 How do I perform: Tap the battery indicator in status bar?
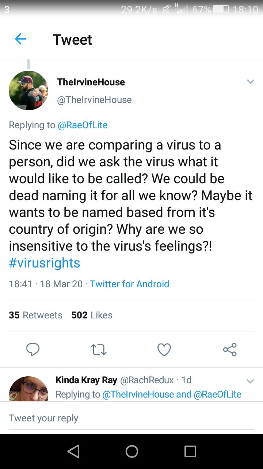click(221, 9)
